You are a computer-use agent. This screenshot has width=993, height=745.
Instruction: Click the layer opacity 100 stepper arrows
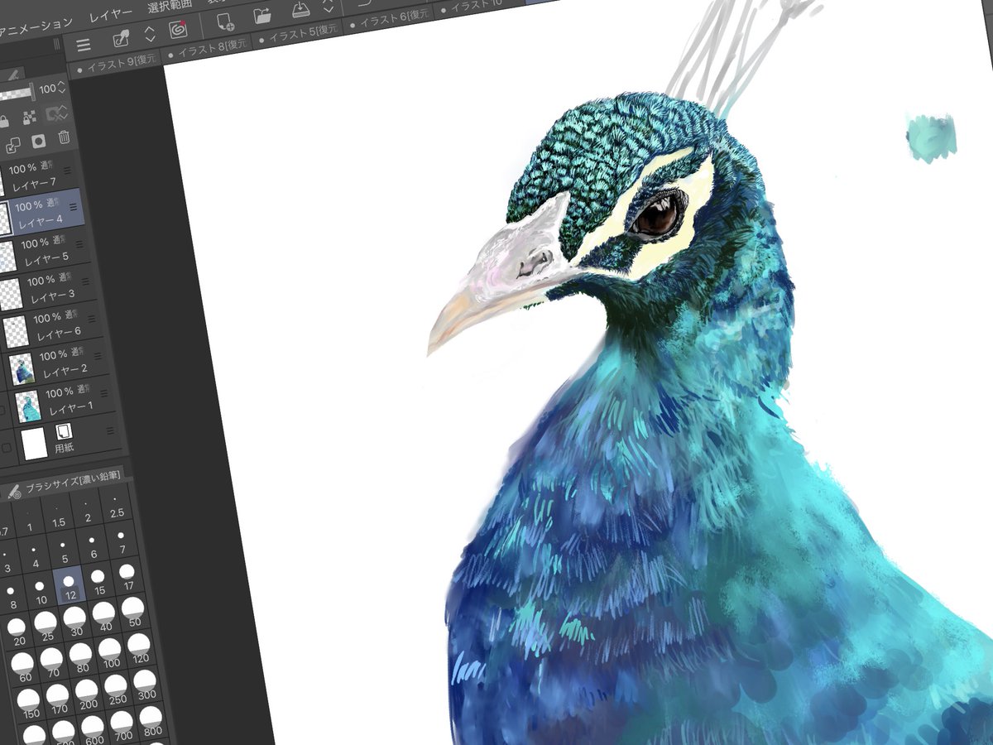62,87
